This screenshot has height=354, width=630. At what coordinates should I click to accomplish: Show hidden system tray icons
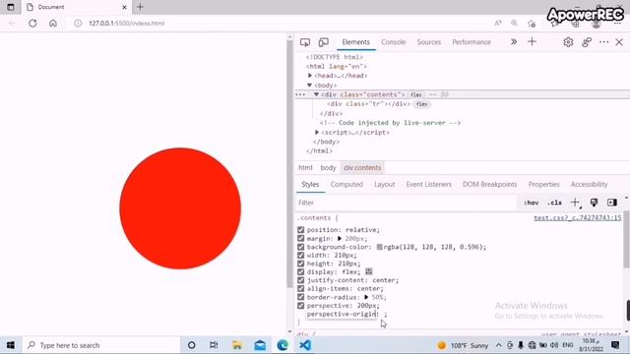pyautogui.click(x=499, y=345)
